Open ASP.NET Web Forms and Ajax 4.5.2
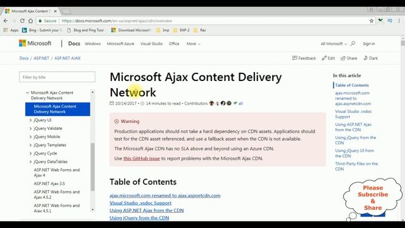This screenshot has height=228, width=405. (x=56, y=194)
